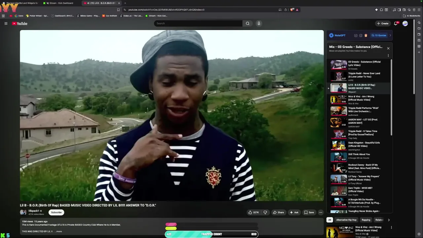Subscribe to lilbpack1 channel
This screenshot has width=423, height=238.
coord(56,213)
